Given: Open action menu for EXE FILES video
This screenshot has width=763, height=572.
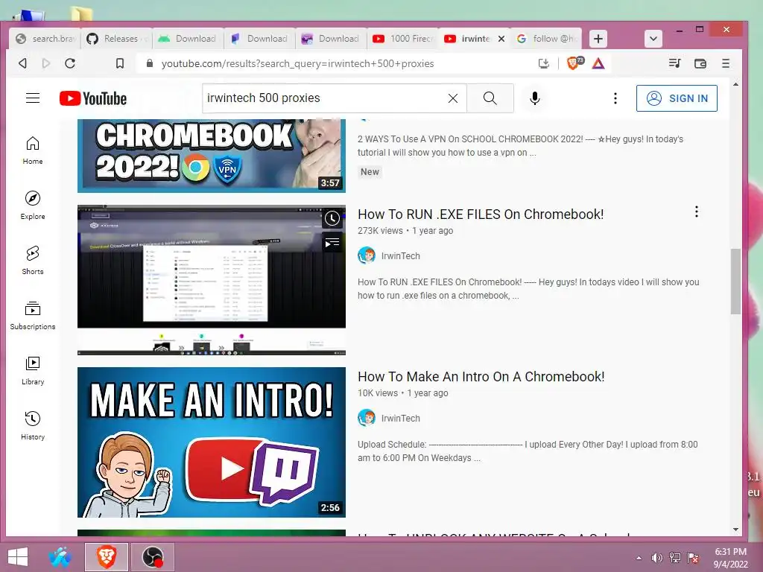Looking at the screenshot, I should tap(697, 212).
